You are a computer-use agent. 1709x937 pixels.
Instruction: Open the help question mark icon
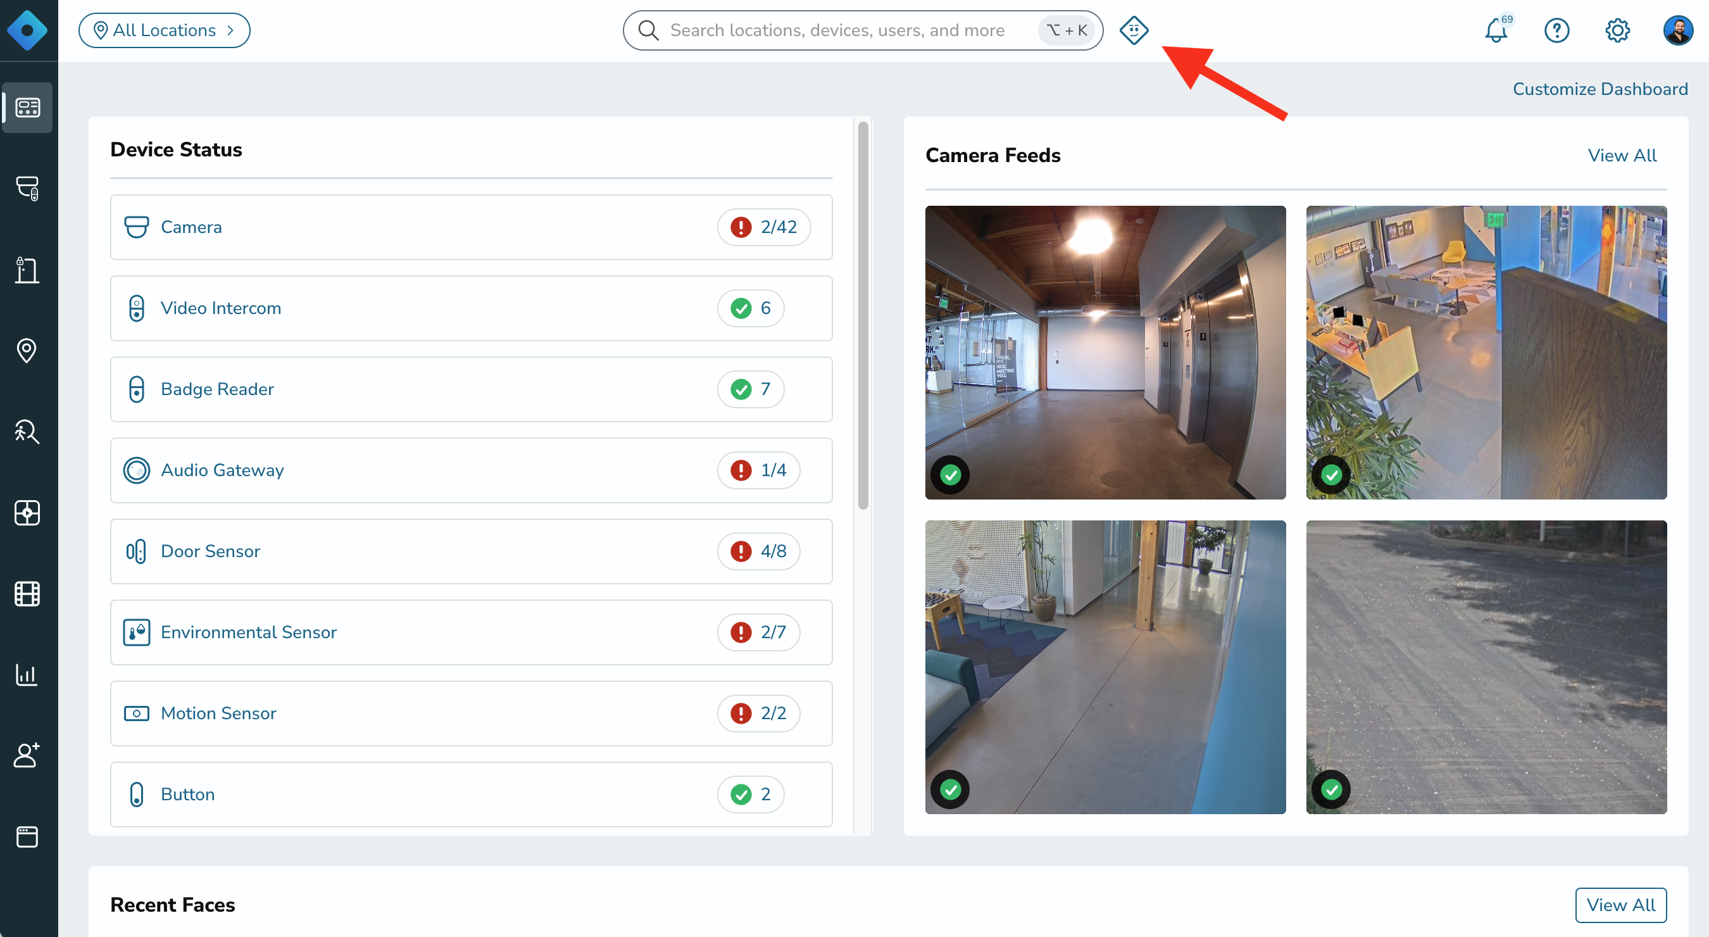point(1556,30)
